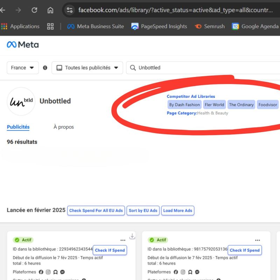The image size is (280, 280).
Task: Click Check If Spend for ad 98175792053136
Action: 245,250
